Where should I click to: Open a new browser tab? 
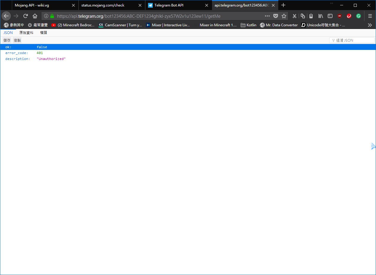283,5
